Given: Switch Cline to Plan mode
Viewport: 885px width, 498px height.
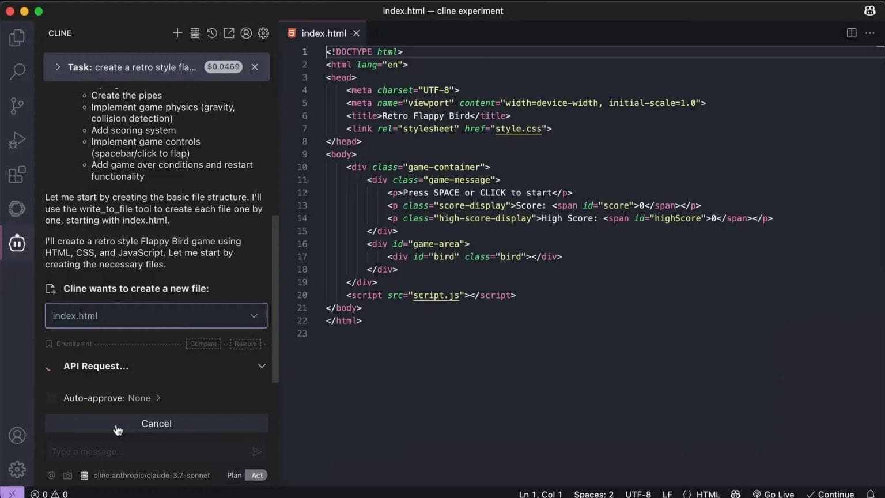Looking at the screenshot, I should 234,475.
